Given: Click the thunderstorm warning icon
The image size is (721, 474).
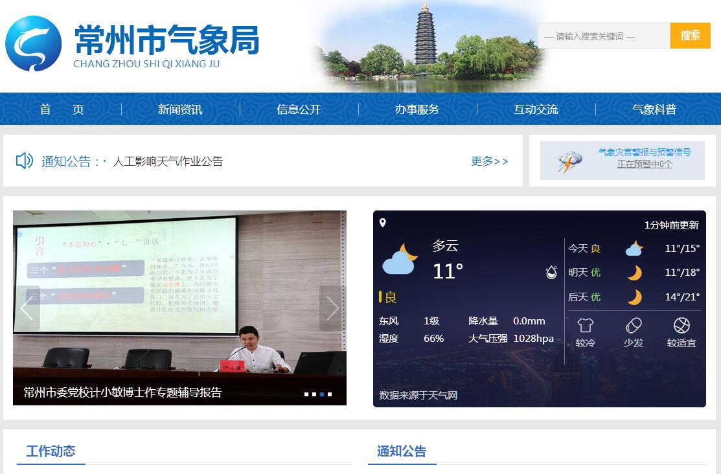Looking at the screenshot, I should [x=569, y=161].
